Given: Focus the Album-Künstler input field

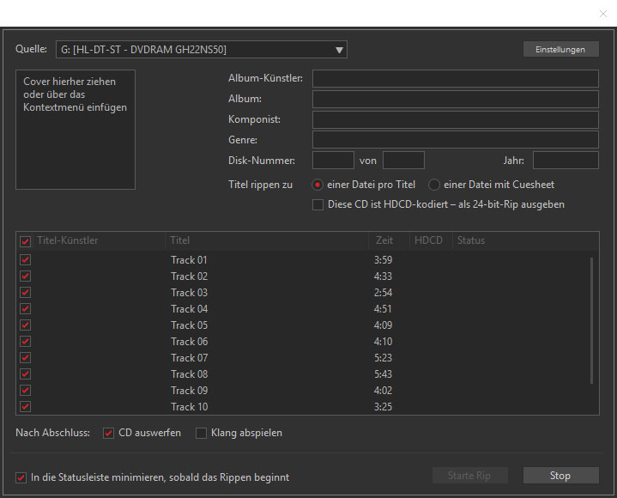Looking at the screenshot, I should 456,78.
